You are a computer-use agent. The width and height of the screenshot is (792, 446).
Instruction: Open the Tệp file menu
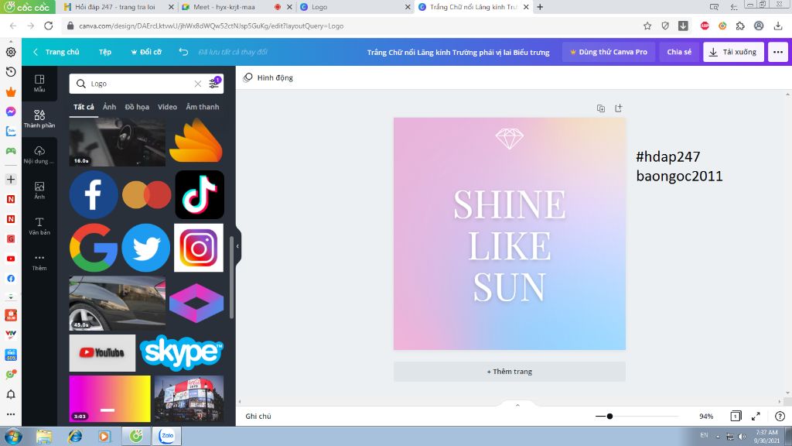click(105, 52)
